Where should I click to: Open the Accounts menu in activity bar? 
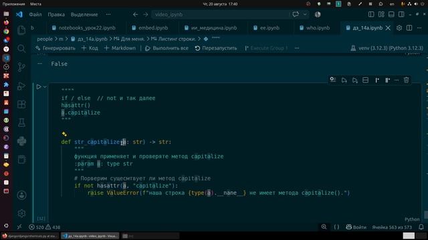[21, 195]
